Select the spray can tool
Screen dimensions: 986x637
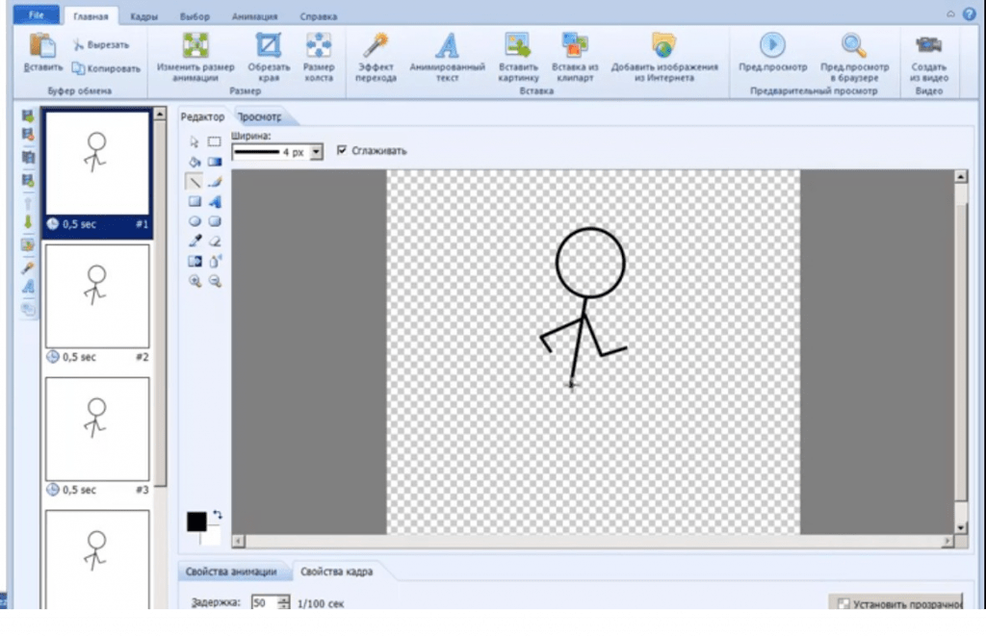(x=215, y=262)
